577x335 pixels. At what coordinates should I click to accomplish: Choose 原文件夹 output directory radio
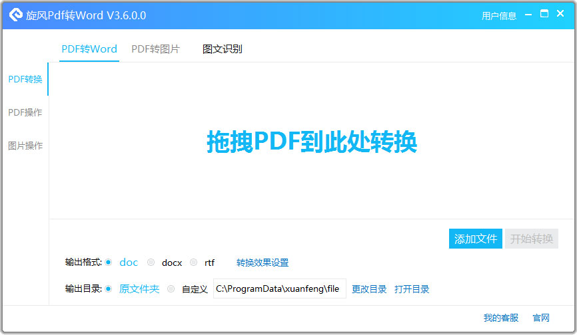point(108,288)
